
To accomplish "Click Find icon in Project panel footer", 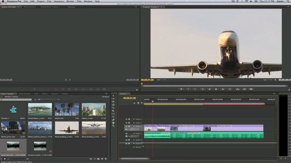I will [95, 159].
